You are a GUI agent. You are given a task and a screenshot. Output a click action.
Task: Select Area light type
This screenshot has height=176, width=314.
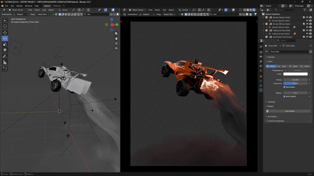pyautogui.click(x=305, y=66)
